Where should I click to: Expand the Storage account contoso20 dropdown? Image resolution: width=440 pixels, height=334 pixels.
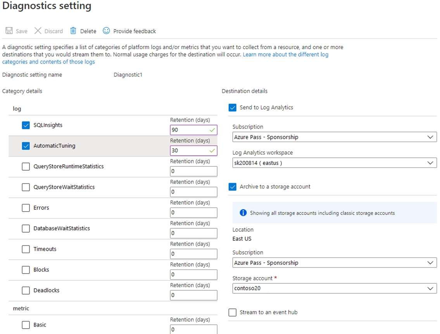[334, 288]
